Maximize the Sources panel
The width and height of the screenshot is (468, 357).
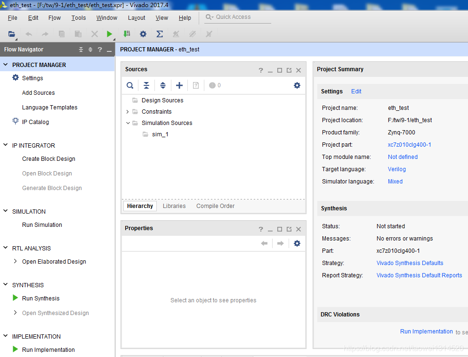coord(280,70)
